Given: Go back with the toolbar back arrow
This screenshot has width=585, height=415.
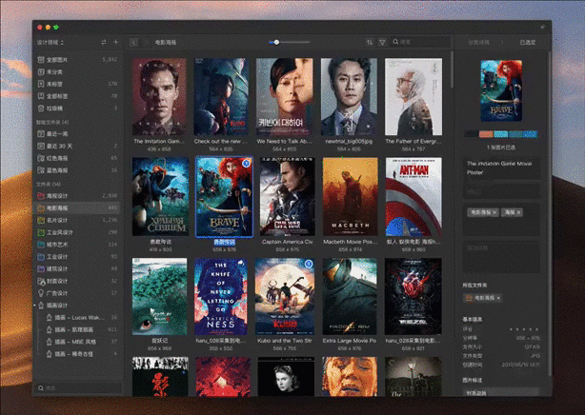Looking at the screenshot, I should pos(134,43).
